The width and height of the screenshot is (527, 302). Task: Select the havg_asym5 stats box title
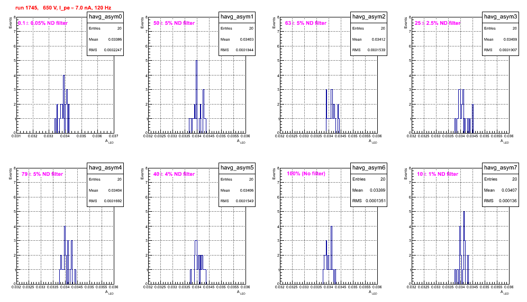[x=237, y=168]
